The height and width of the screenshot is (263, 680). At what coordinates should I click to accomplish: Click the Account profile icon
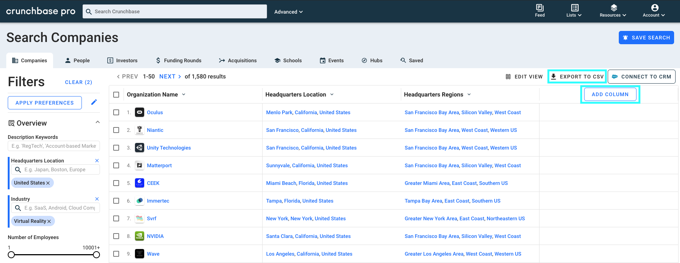click(655, 8)
